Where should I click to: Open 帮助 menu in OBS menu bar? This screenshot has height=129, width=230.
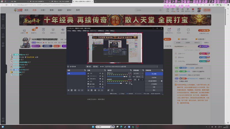tap(112, 31)
